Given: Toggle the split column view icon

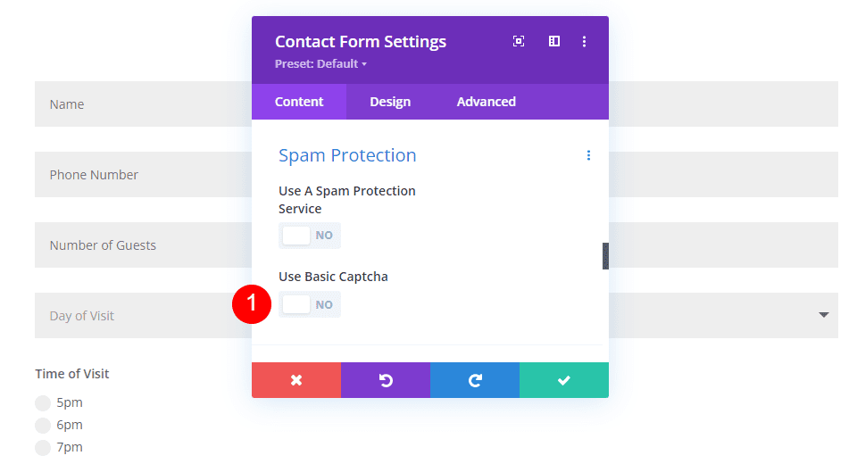Looking at the screenshot, I should click(x=553, y=41).
